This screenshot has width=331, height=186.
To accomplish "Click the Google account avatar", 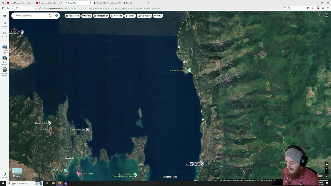I will tap(326, 15).
